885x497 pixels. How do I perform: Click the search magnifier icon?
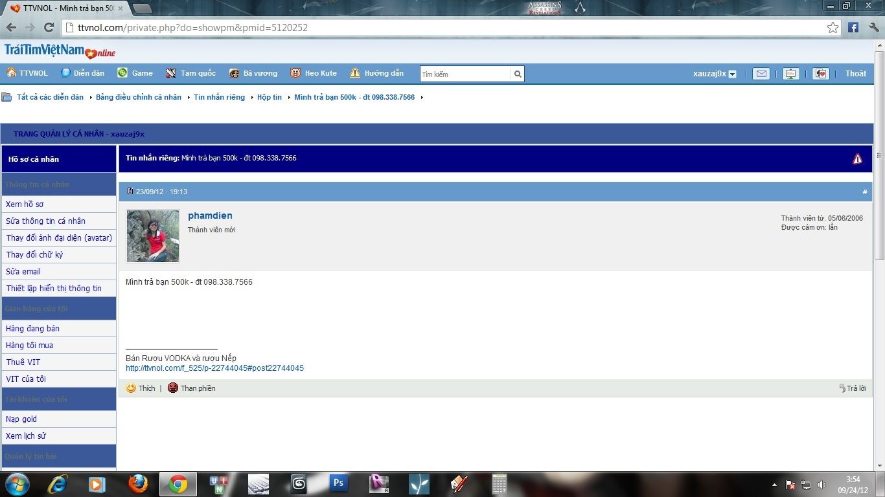click(518, 74)
